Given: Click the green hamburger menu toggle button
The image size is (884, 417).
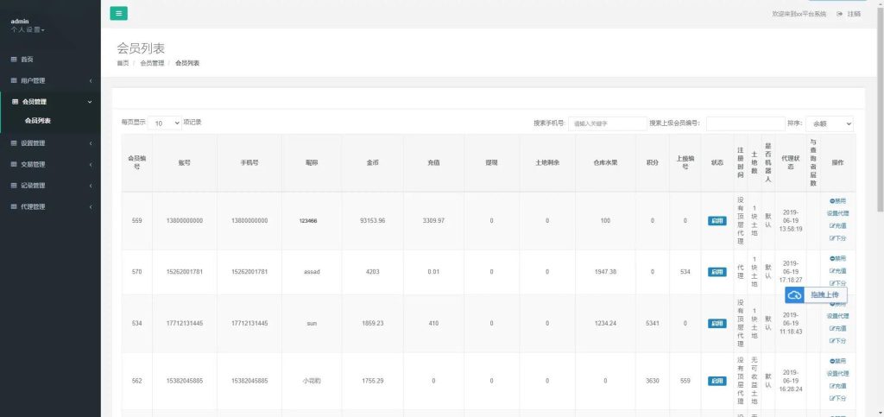Looking at the screenshot, I should coord(119,13).
